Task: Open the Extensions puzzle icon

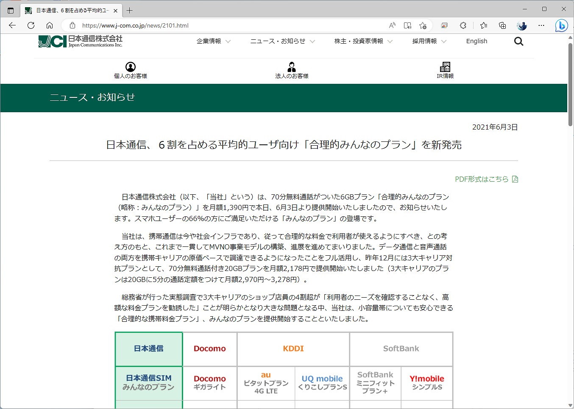Action: coord(463,25)
